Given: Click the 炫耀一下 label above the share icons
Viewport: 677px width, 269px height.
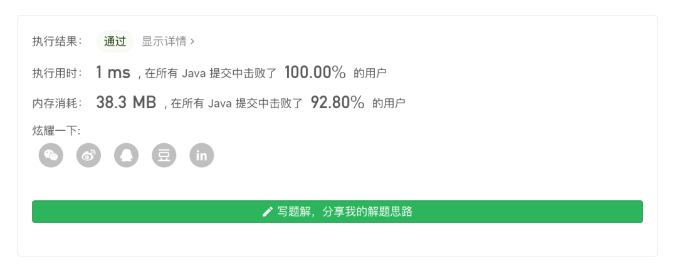Looking at the screenshot, I should coord(56,131).
